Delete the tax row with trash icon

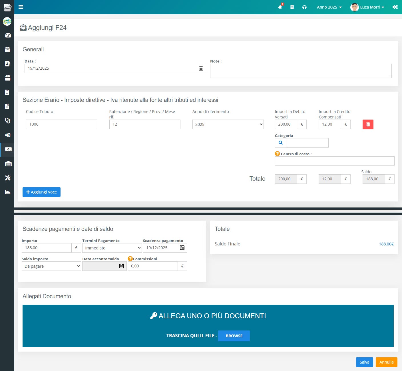coord(368,124)
